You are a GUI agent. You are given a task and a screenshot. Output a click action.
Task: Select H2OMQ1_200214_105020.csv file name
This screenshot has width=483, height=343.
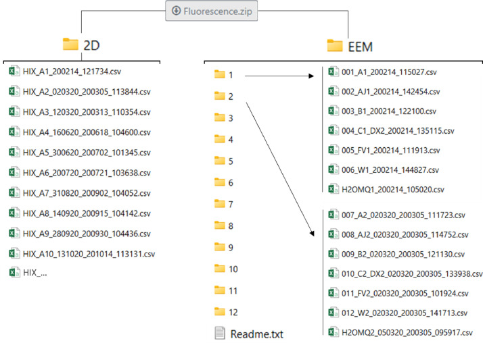393,190
